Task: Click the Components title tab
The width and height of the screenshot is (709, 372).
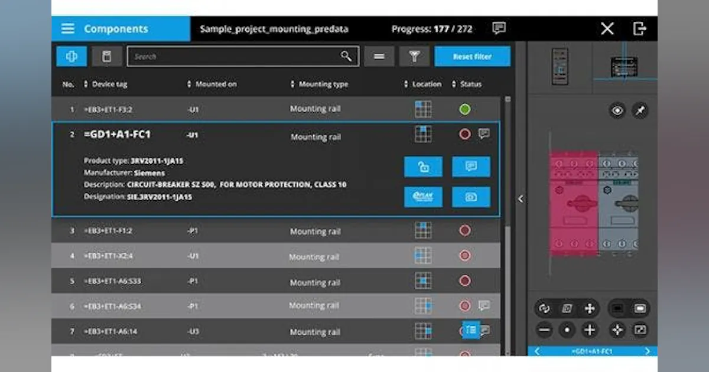Action: [x=116, y=28]
